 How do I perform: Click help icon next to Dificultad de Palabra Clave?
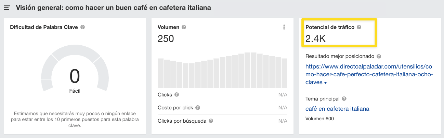click(82, 27)
